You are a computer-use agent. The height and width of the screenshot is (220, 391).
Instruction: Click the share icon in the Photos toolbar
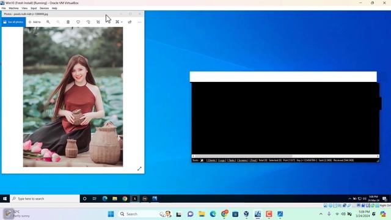[130, 22]
